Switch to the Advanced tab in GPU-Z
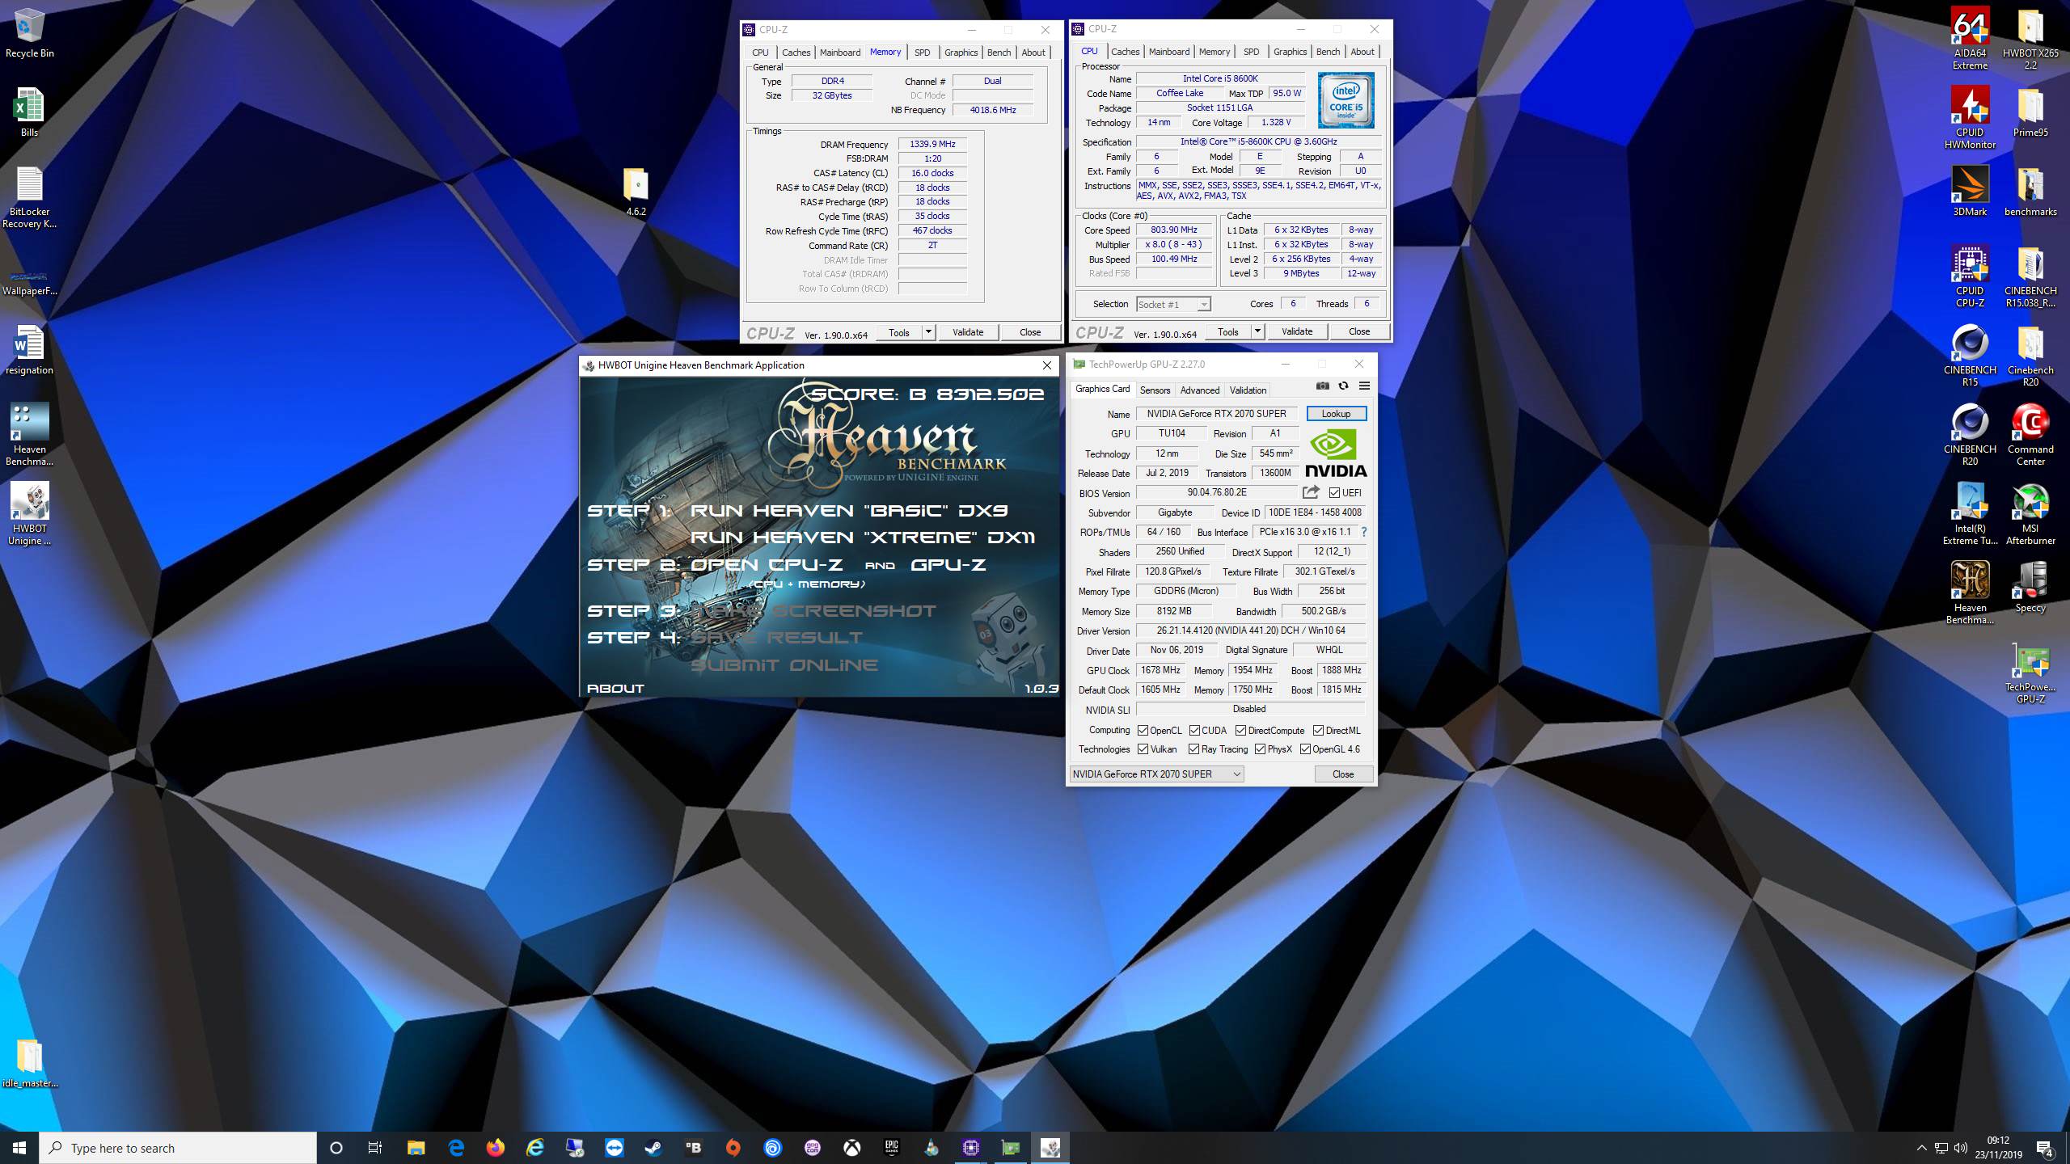The image size is (2070, 1164). click(1199, 390)
